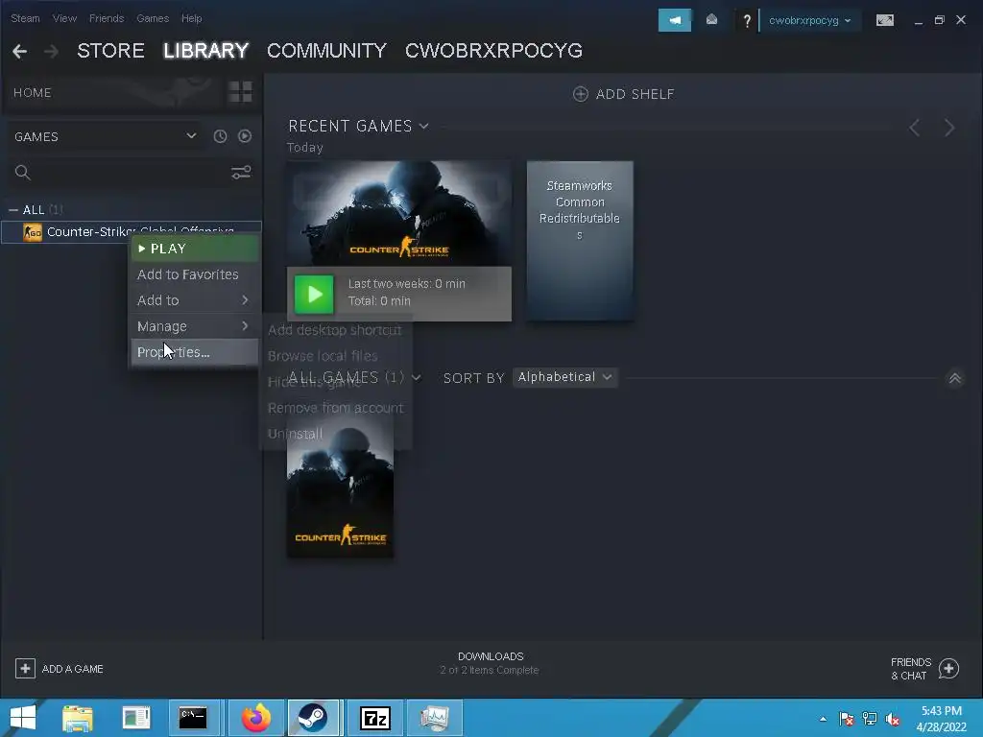983x737 pixels.
Task: Expand the Manage submenu
Action: point(194,326)
